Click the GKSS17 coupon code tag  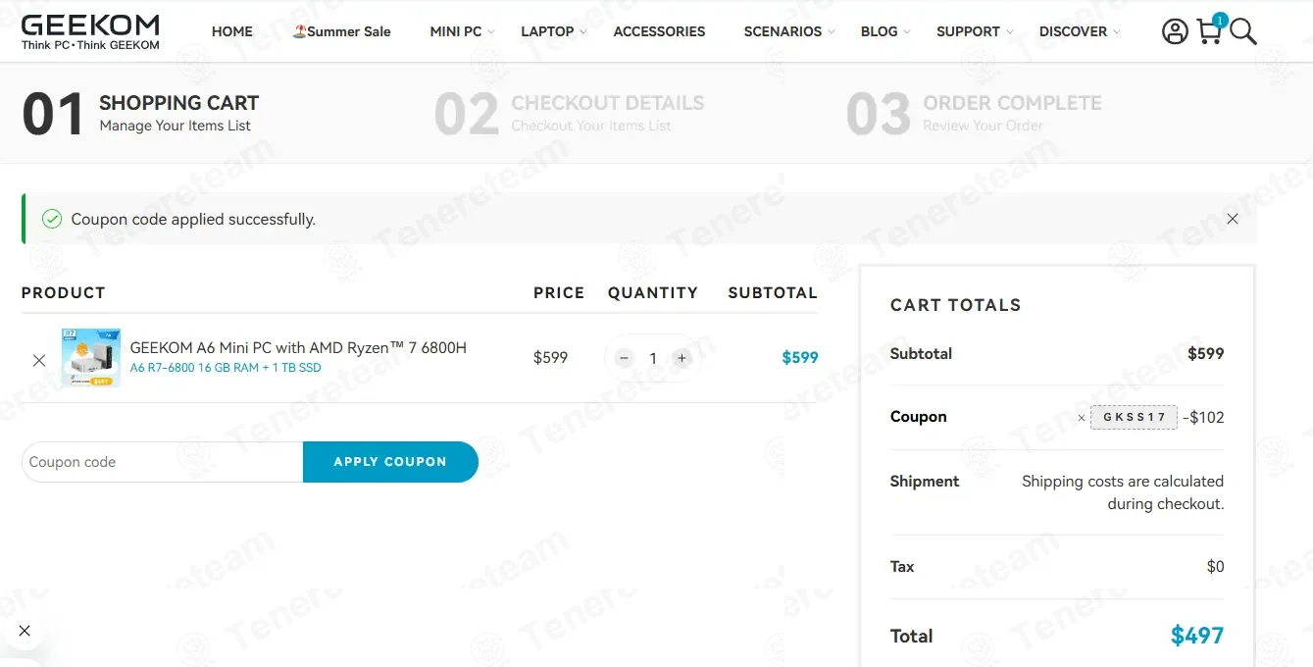[x=1134, y=417]
